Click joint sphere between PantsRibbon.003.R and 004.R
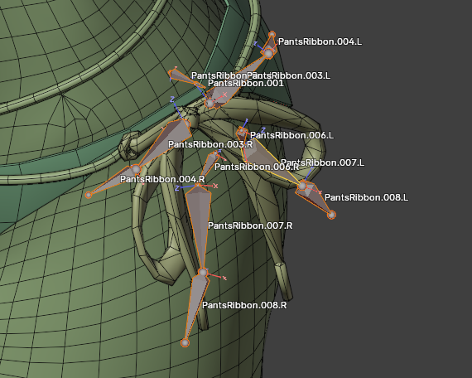This screenshot has height=378, width=472. 137,169
